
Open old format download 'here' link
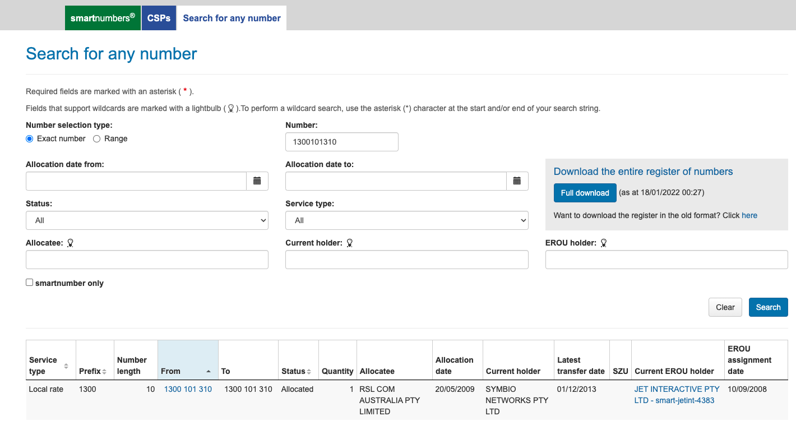click(x=749, y=215)
